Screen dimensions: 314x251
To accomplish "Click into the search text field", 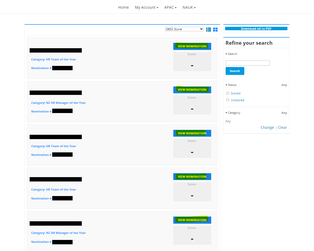I will tap(247, 63).
